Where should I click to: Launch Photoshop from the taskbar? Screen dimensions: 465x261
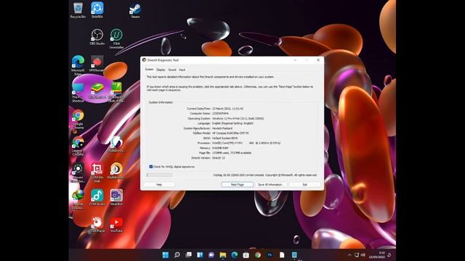point(270,254)
